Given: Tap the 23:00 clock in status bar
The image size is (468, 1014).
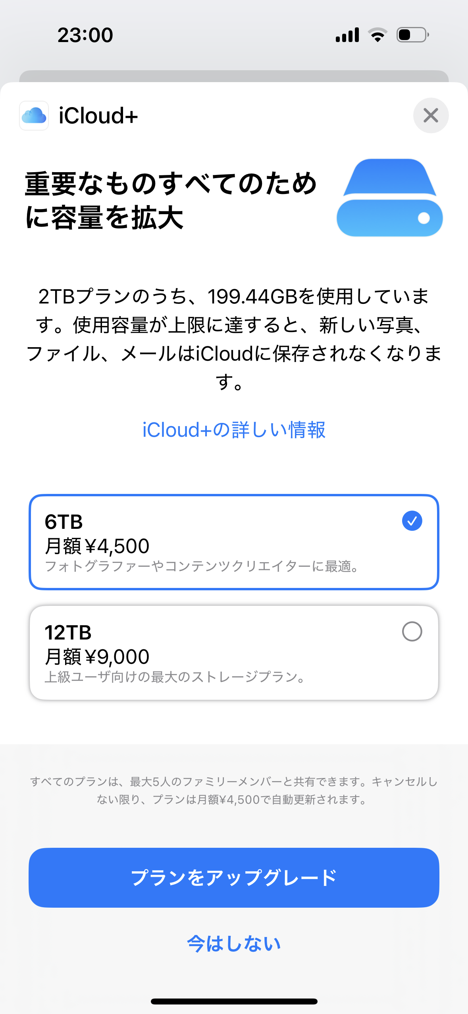Looking at the screenshot, I should [x=85, y=35].
